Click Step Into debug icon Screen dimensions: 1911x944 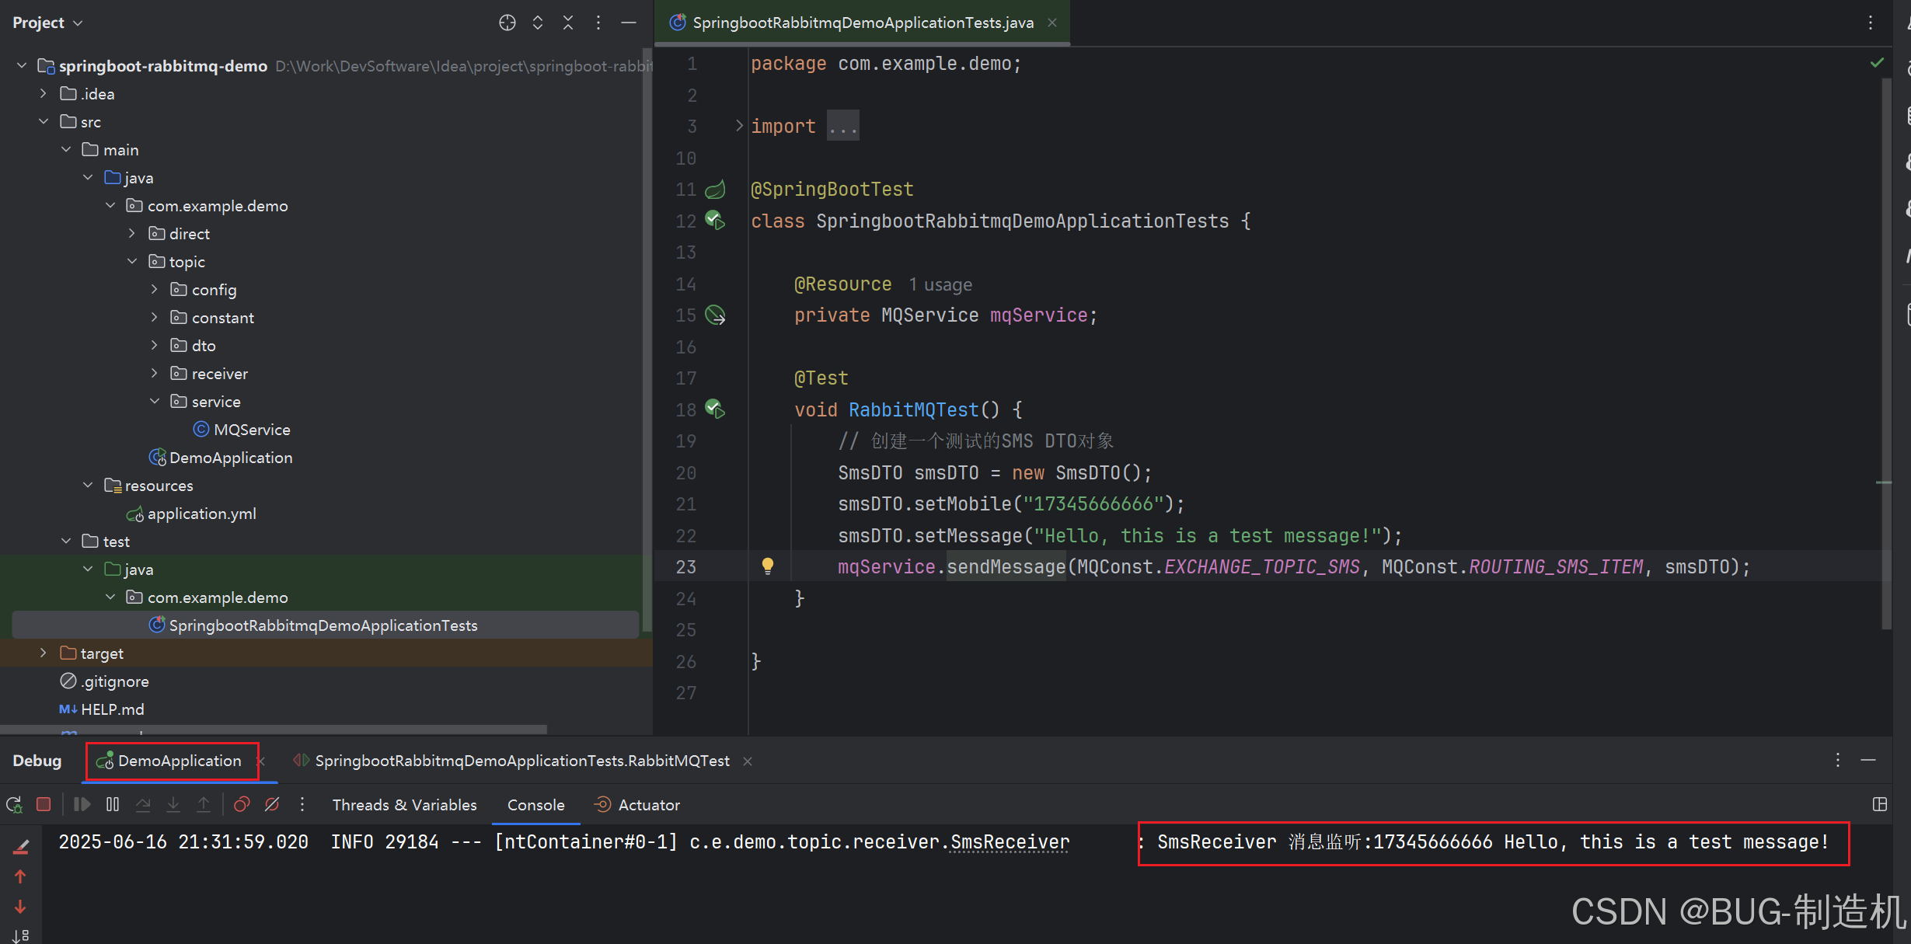173,804
